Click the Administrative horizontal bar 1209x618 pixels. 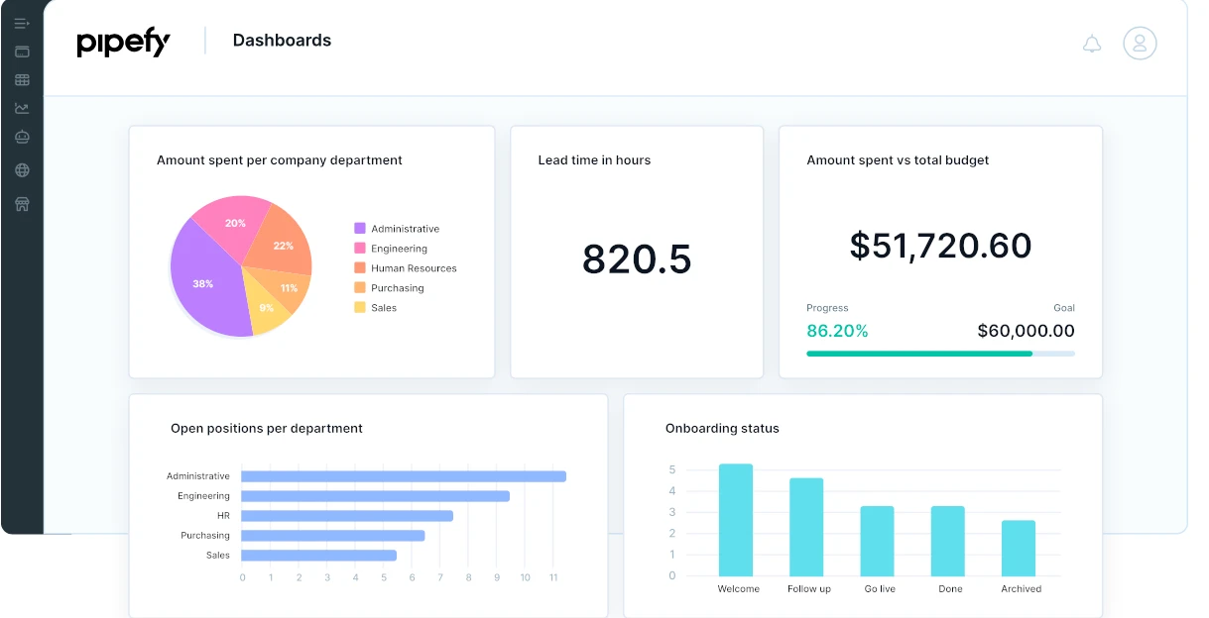[x=404, y=476]
